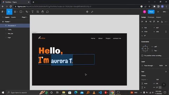Screen dimensions: 169x95
Task: Toggle constrain proportions link icon
Action: click(166, 32)
